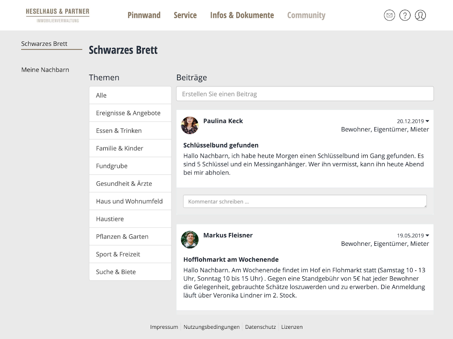The width and height of the screenshot is (453, 339).
Task: Open the Service menu item
Action: pos(185,15)
